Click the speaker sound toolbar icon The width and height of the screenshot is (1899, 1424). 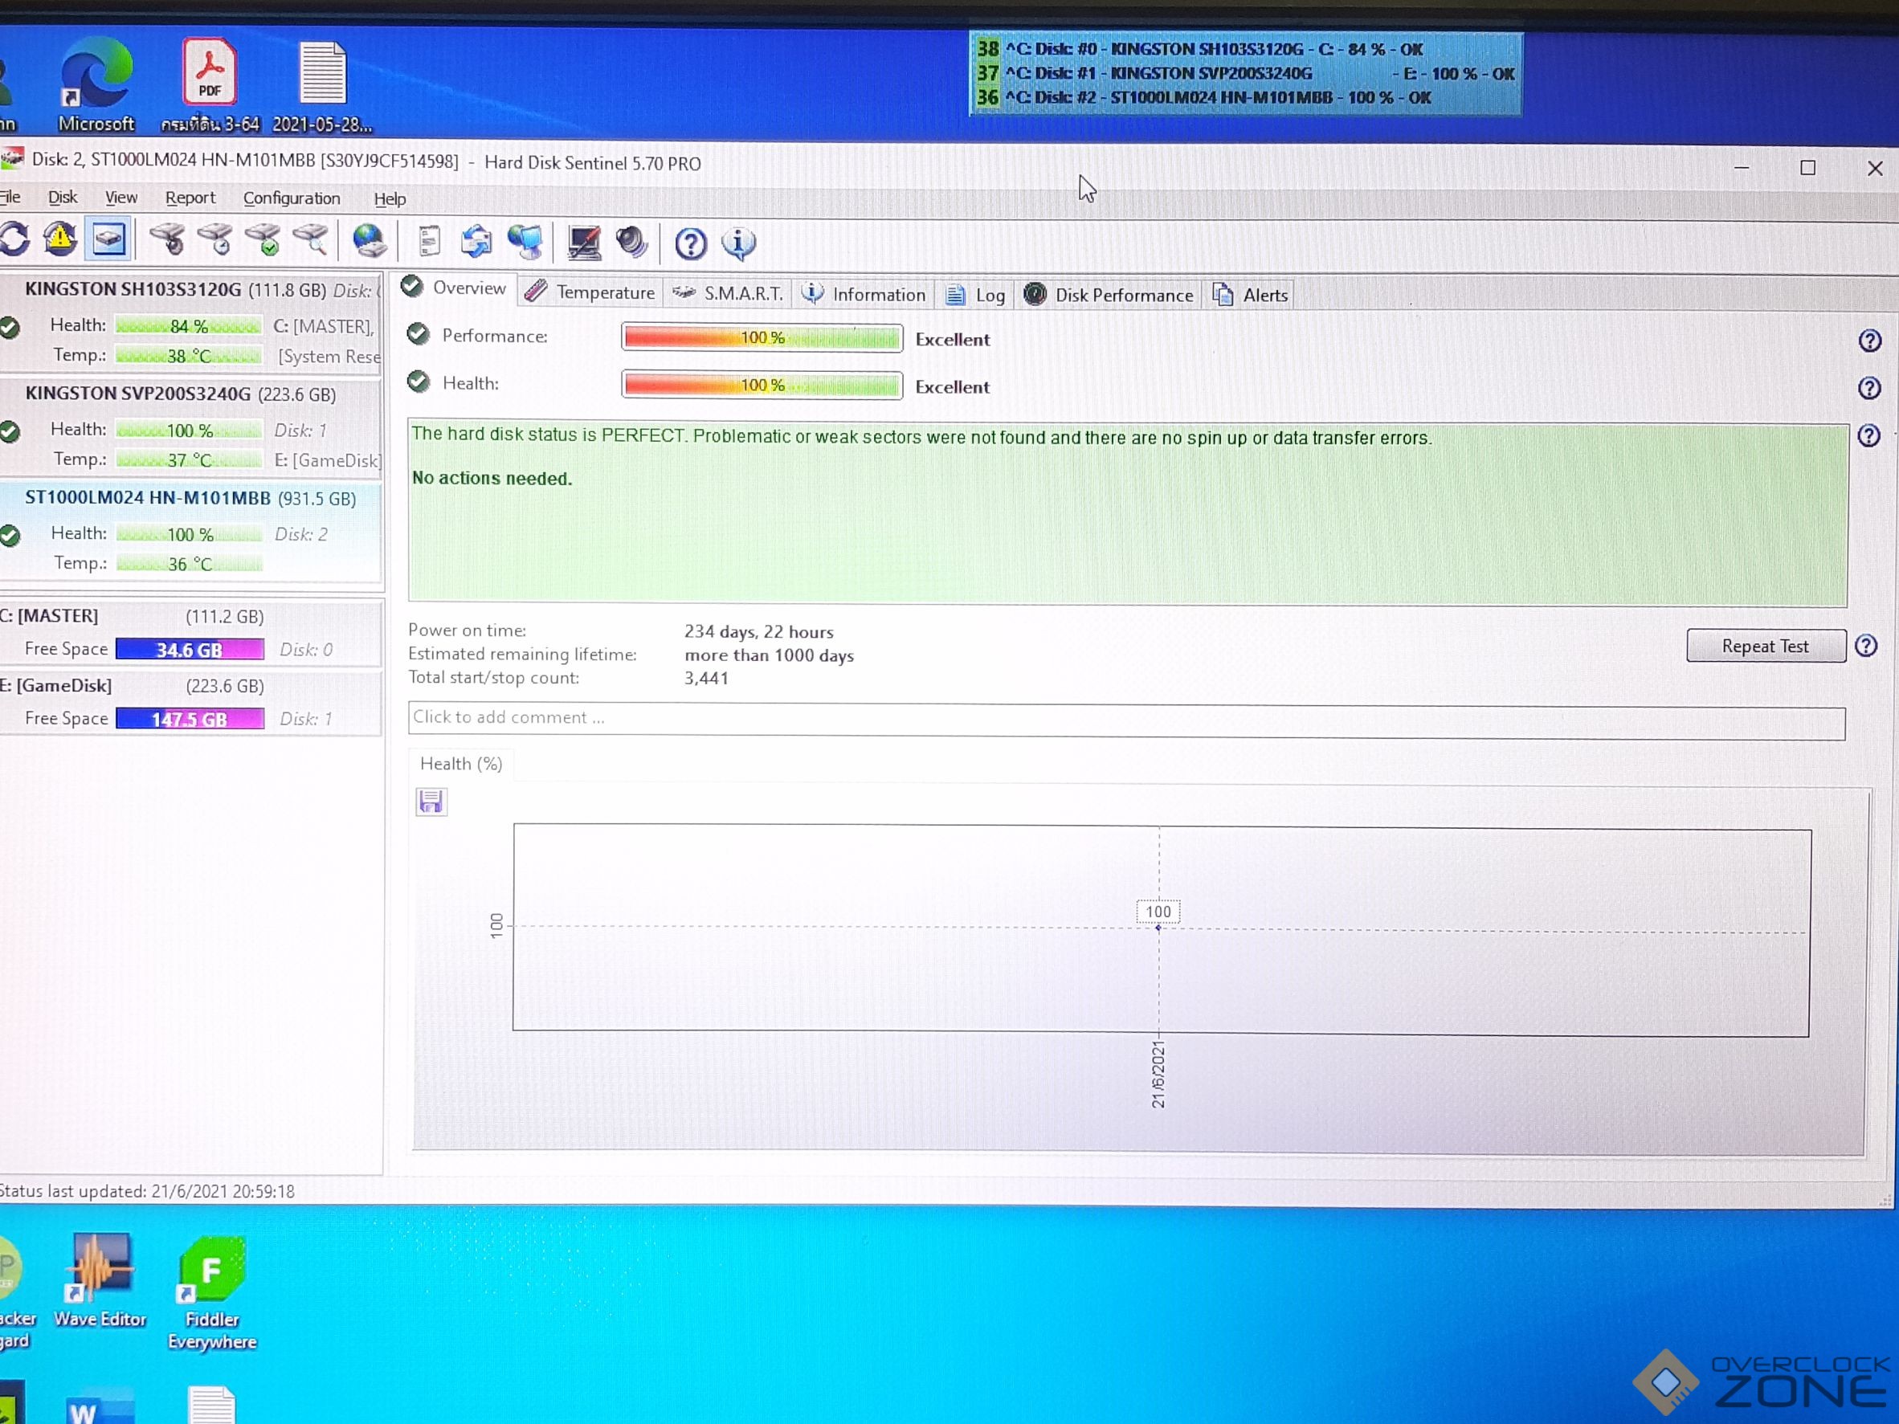point(632,243)
